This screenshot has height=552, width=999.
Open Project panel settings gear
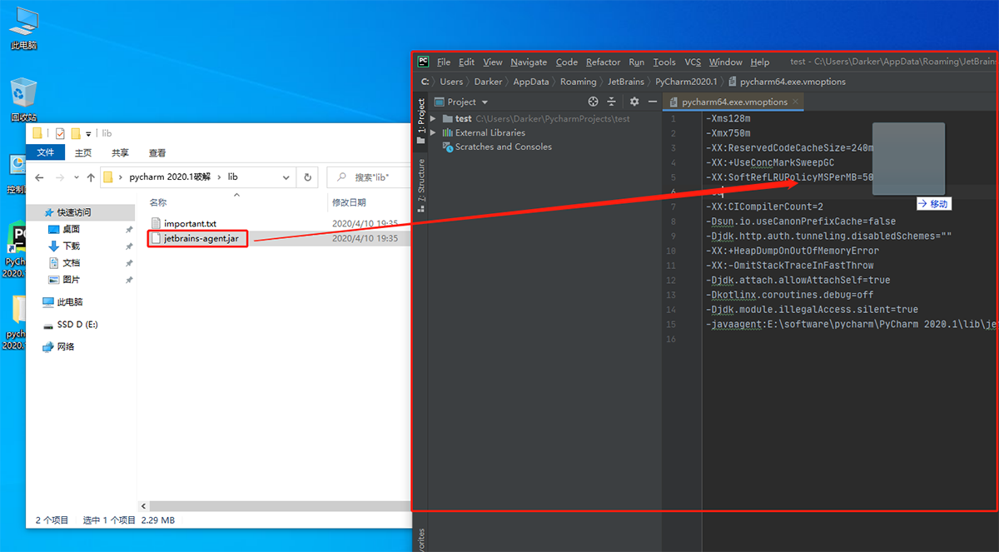(x=634, y=102)
